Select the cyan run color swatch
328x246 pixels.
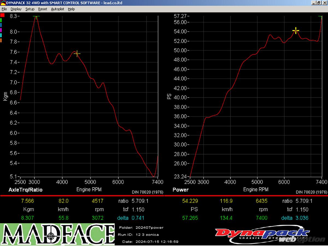1,35
